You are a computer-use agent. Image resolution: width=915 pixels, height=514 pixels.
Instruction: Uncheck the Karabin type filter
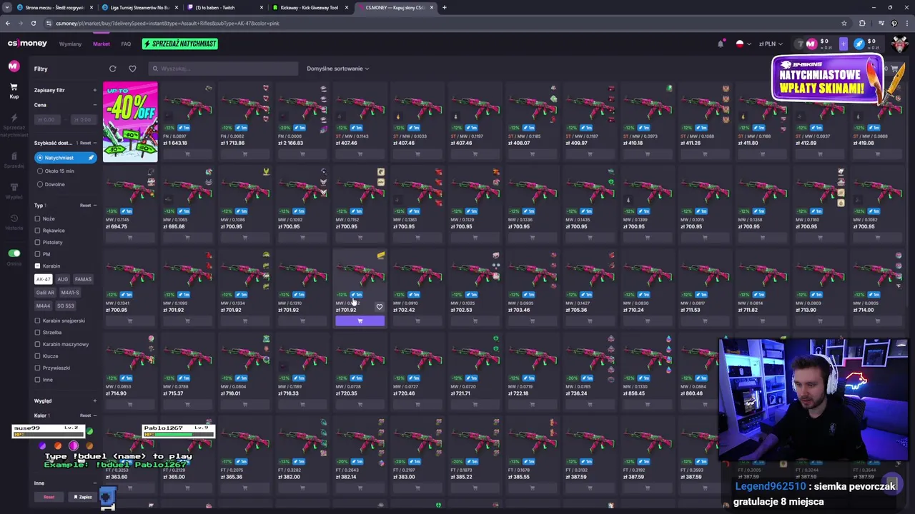coord(37,266)
